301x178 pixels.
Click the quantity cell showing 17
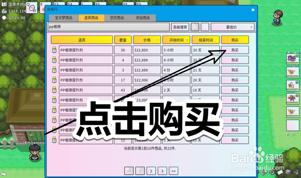[x=123, y=80]
